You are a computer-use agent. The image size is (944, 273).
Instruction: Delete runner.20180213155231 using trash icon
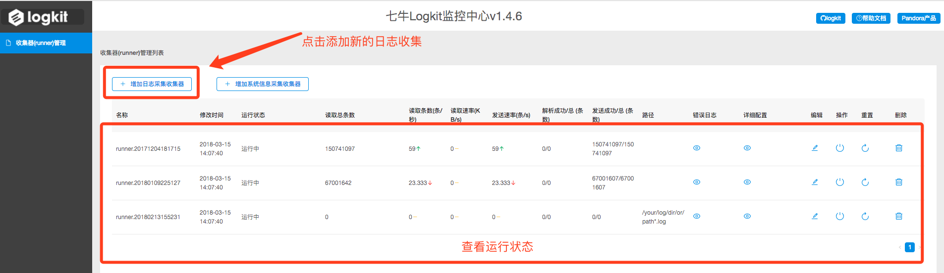click(899, 216)
